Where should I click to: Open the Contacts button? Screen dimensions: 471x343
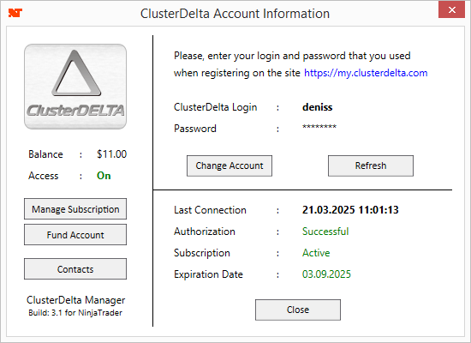pos(75,269)
